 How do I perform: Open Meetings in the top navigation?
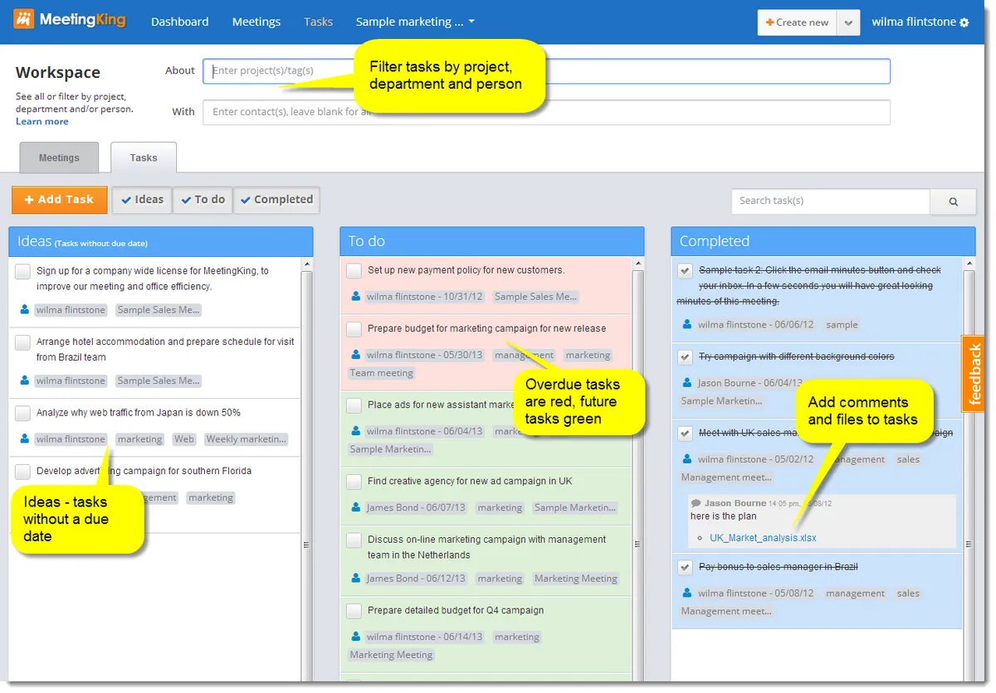(256, 22)
